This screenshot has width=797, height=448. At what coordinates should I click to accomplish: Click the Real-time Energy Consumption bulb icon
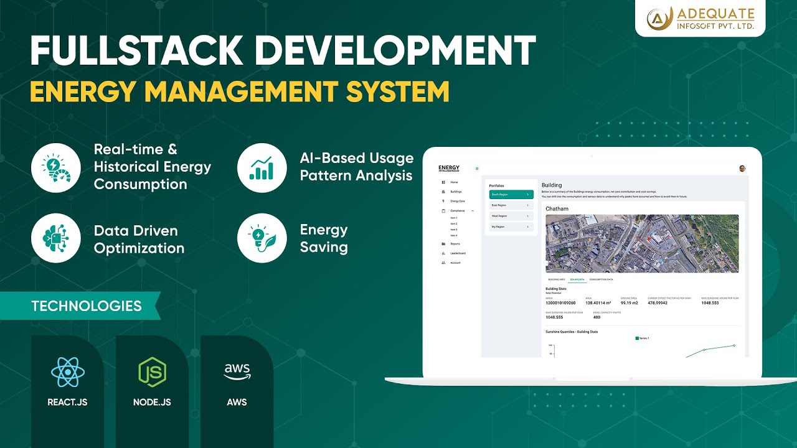click(56, 167)
